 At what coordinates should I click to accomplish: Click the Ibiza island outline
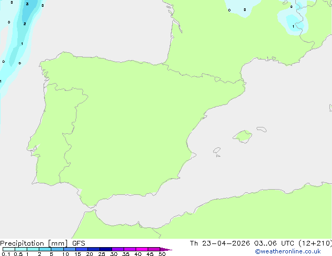[217, 150]
